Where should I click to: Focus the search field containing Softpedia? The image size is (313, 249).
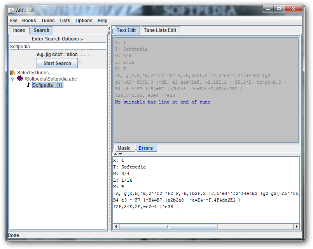click(x=58, y=46)
